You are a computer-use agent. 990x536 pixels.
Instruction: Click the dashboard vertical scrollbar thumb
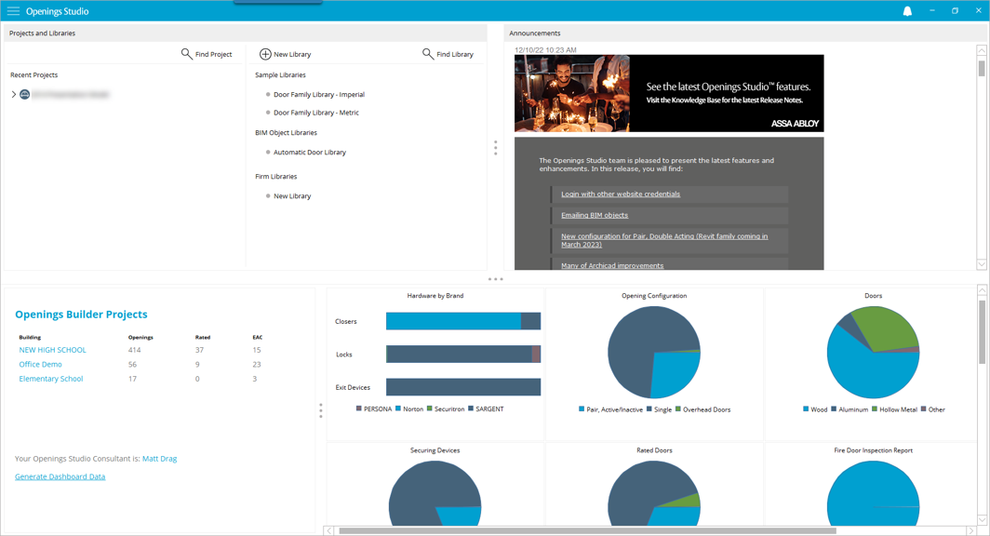[982, 332]
